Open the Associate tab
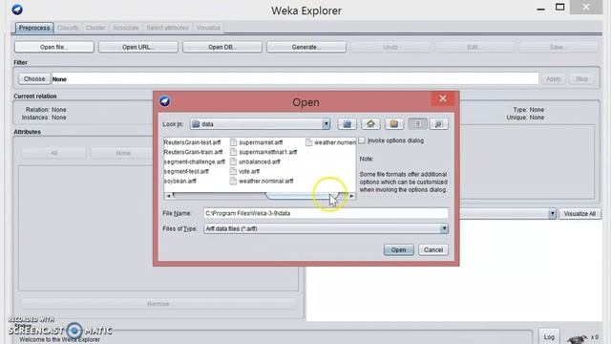The height and width of the screenshot is (344, 611). (125, 28)
